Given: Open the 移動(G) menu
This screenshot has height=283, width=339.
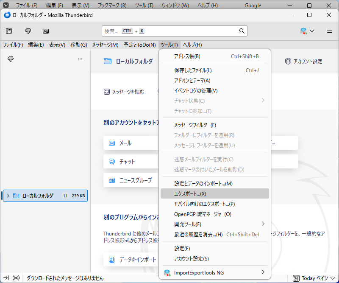Looking at the screenshot, I should (79, 45).
